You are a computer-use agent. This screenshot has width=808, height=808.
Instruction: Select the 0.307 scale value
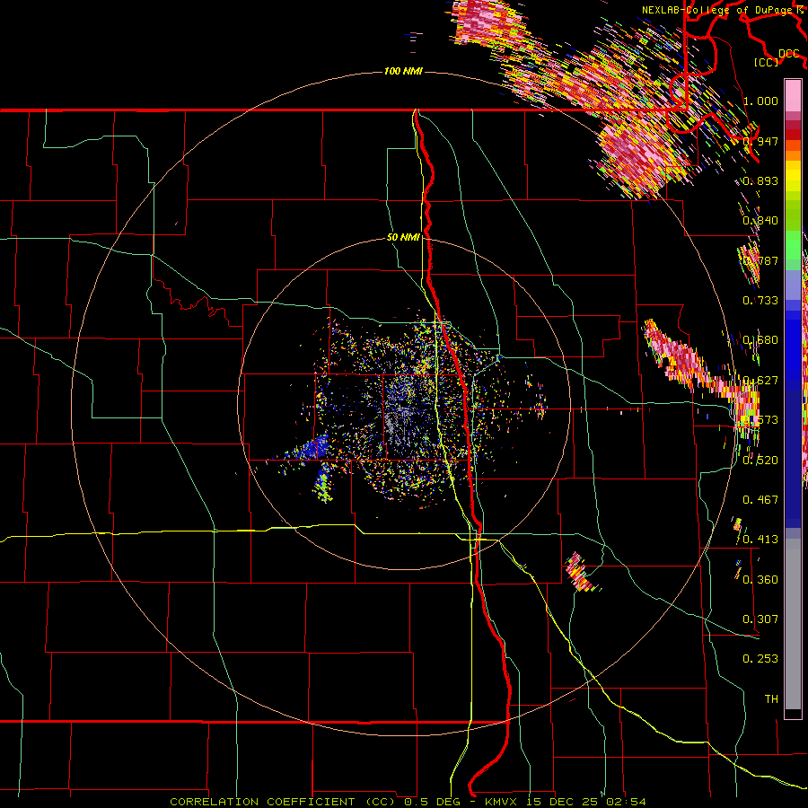click(x=760, y=619)
